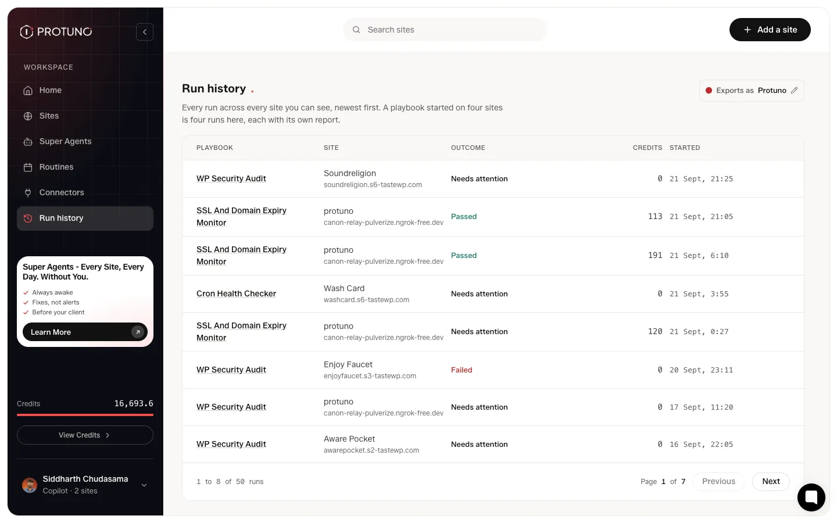Click the OUTCOME column header
Screen dimensions: 837x523
tap(468, 148)
